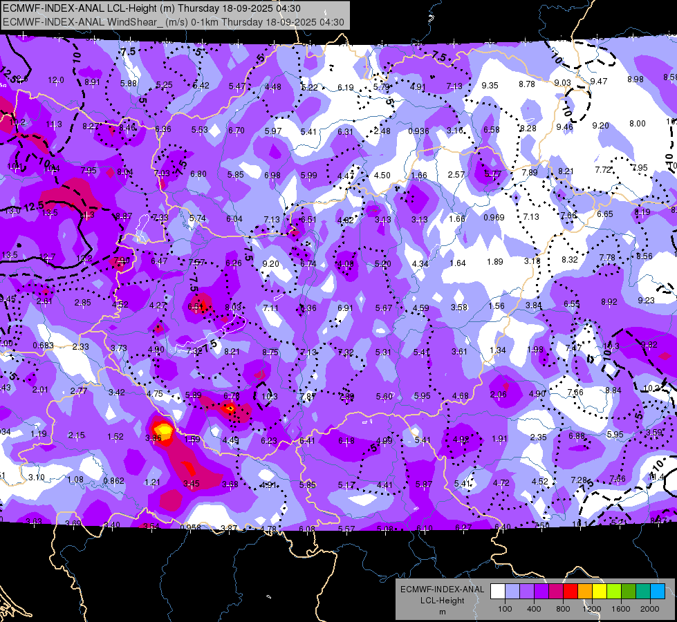Viewport: 677px width, 622px height.
Task: Click the wind shear value 3.84
Action: click(534, 305)
